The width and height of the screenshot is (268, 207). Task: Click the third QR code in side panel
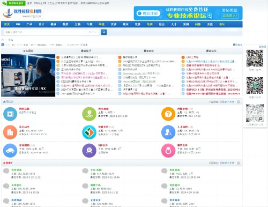255,113
